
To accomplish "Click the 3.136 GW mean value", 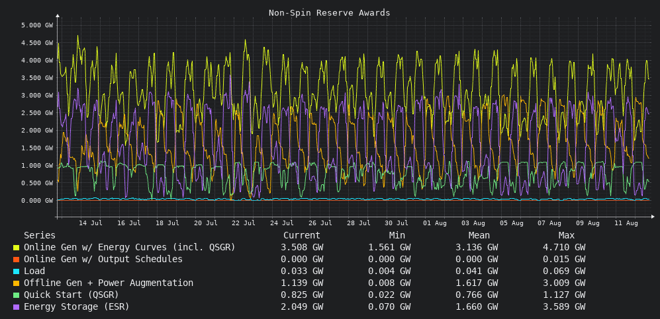I will [477, 248].
